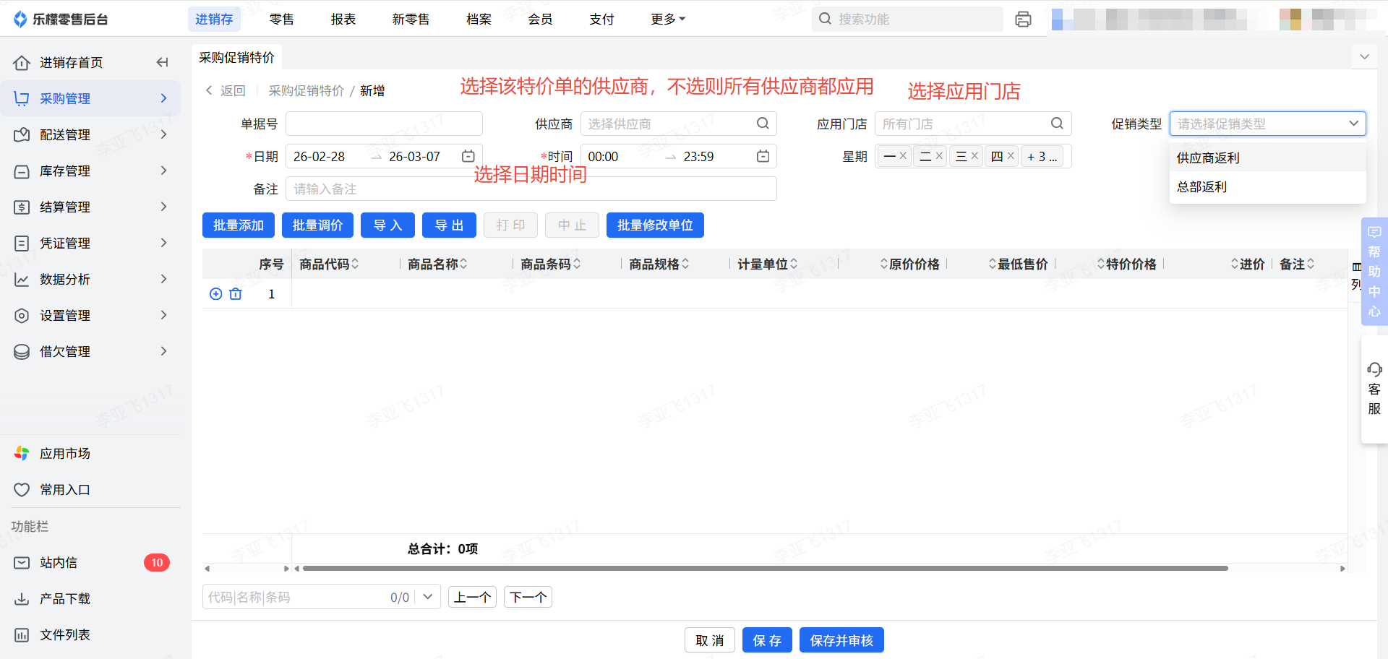Click the 批量调价 button
The height and width of the screenshot is (659, 1388).
click(x=317, y=225)
